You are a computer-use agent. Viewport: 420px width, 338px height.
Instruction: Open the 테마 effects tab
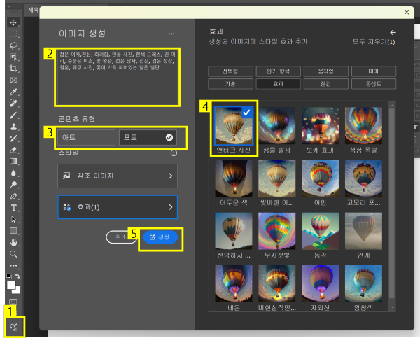click(374, 71)
